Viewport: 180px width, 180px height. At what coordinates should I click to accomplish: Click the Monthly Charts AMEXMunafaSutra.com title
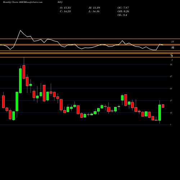tap(23, 2)
